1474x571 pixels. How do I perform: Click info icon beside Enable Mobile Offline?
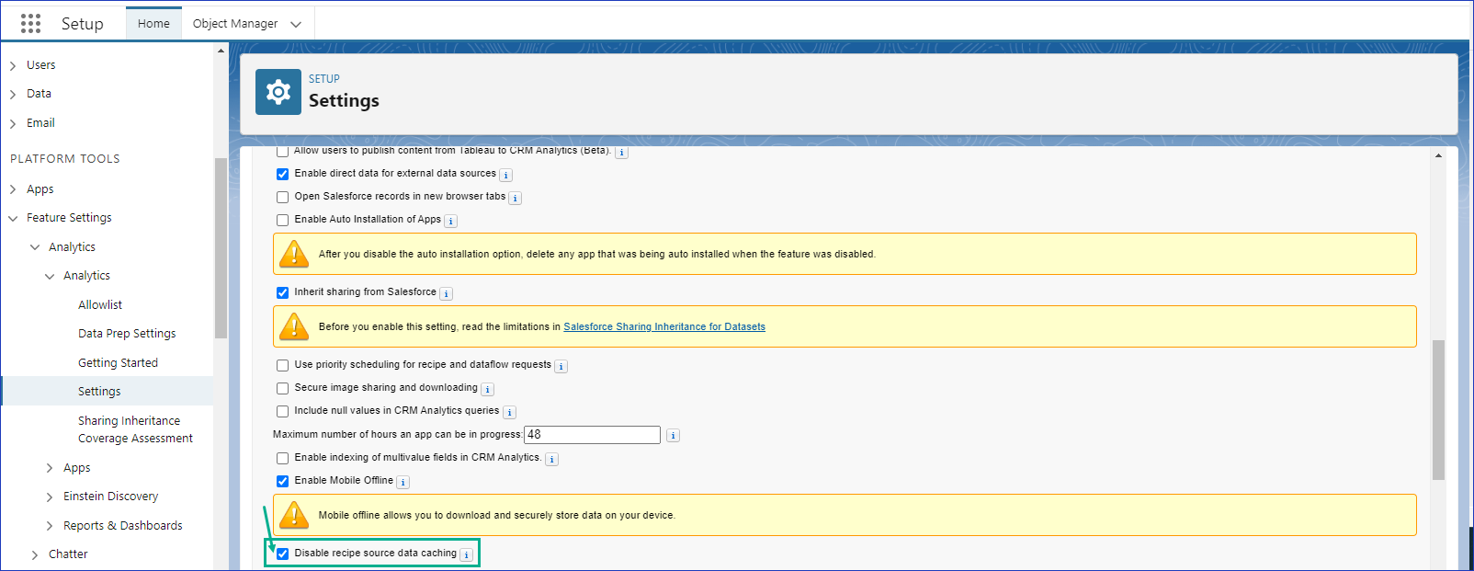click(403, 482)
